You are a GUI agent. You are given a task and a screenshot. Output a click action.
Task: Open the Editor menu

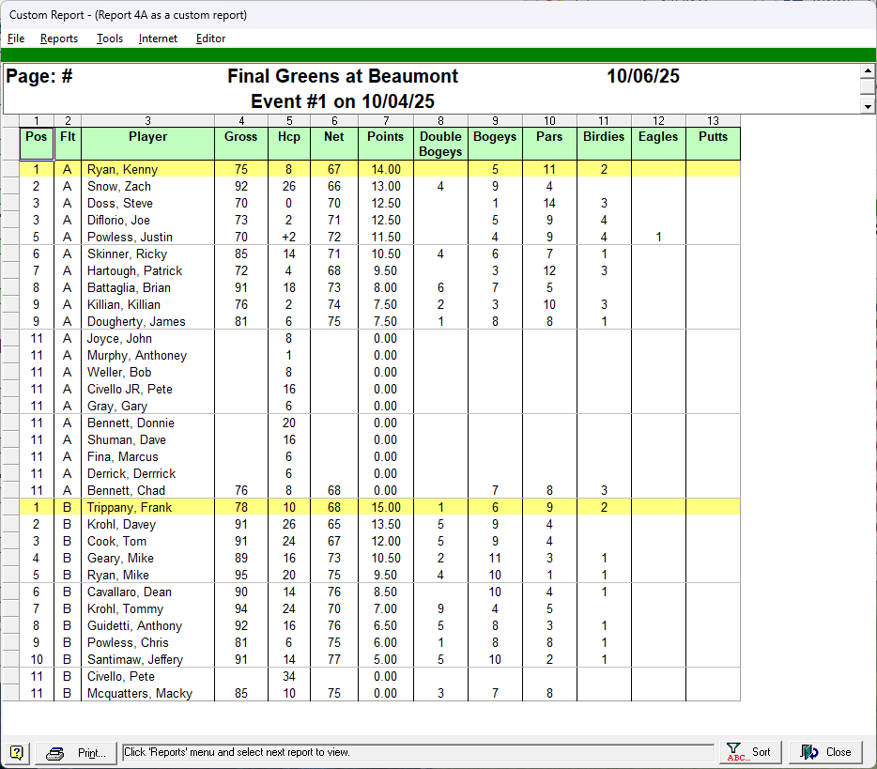pos(210,38)
